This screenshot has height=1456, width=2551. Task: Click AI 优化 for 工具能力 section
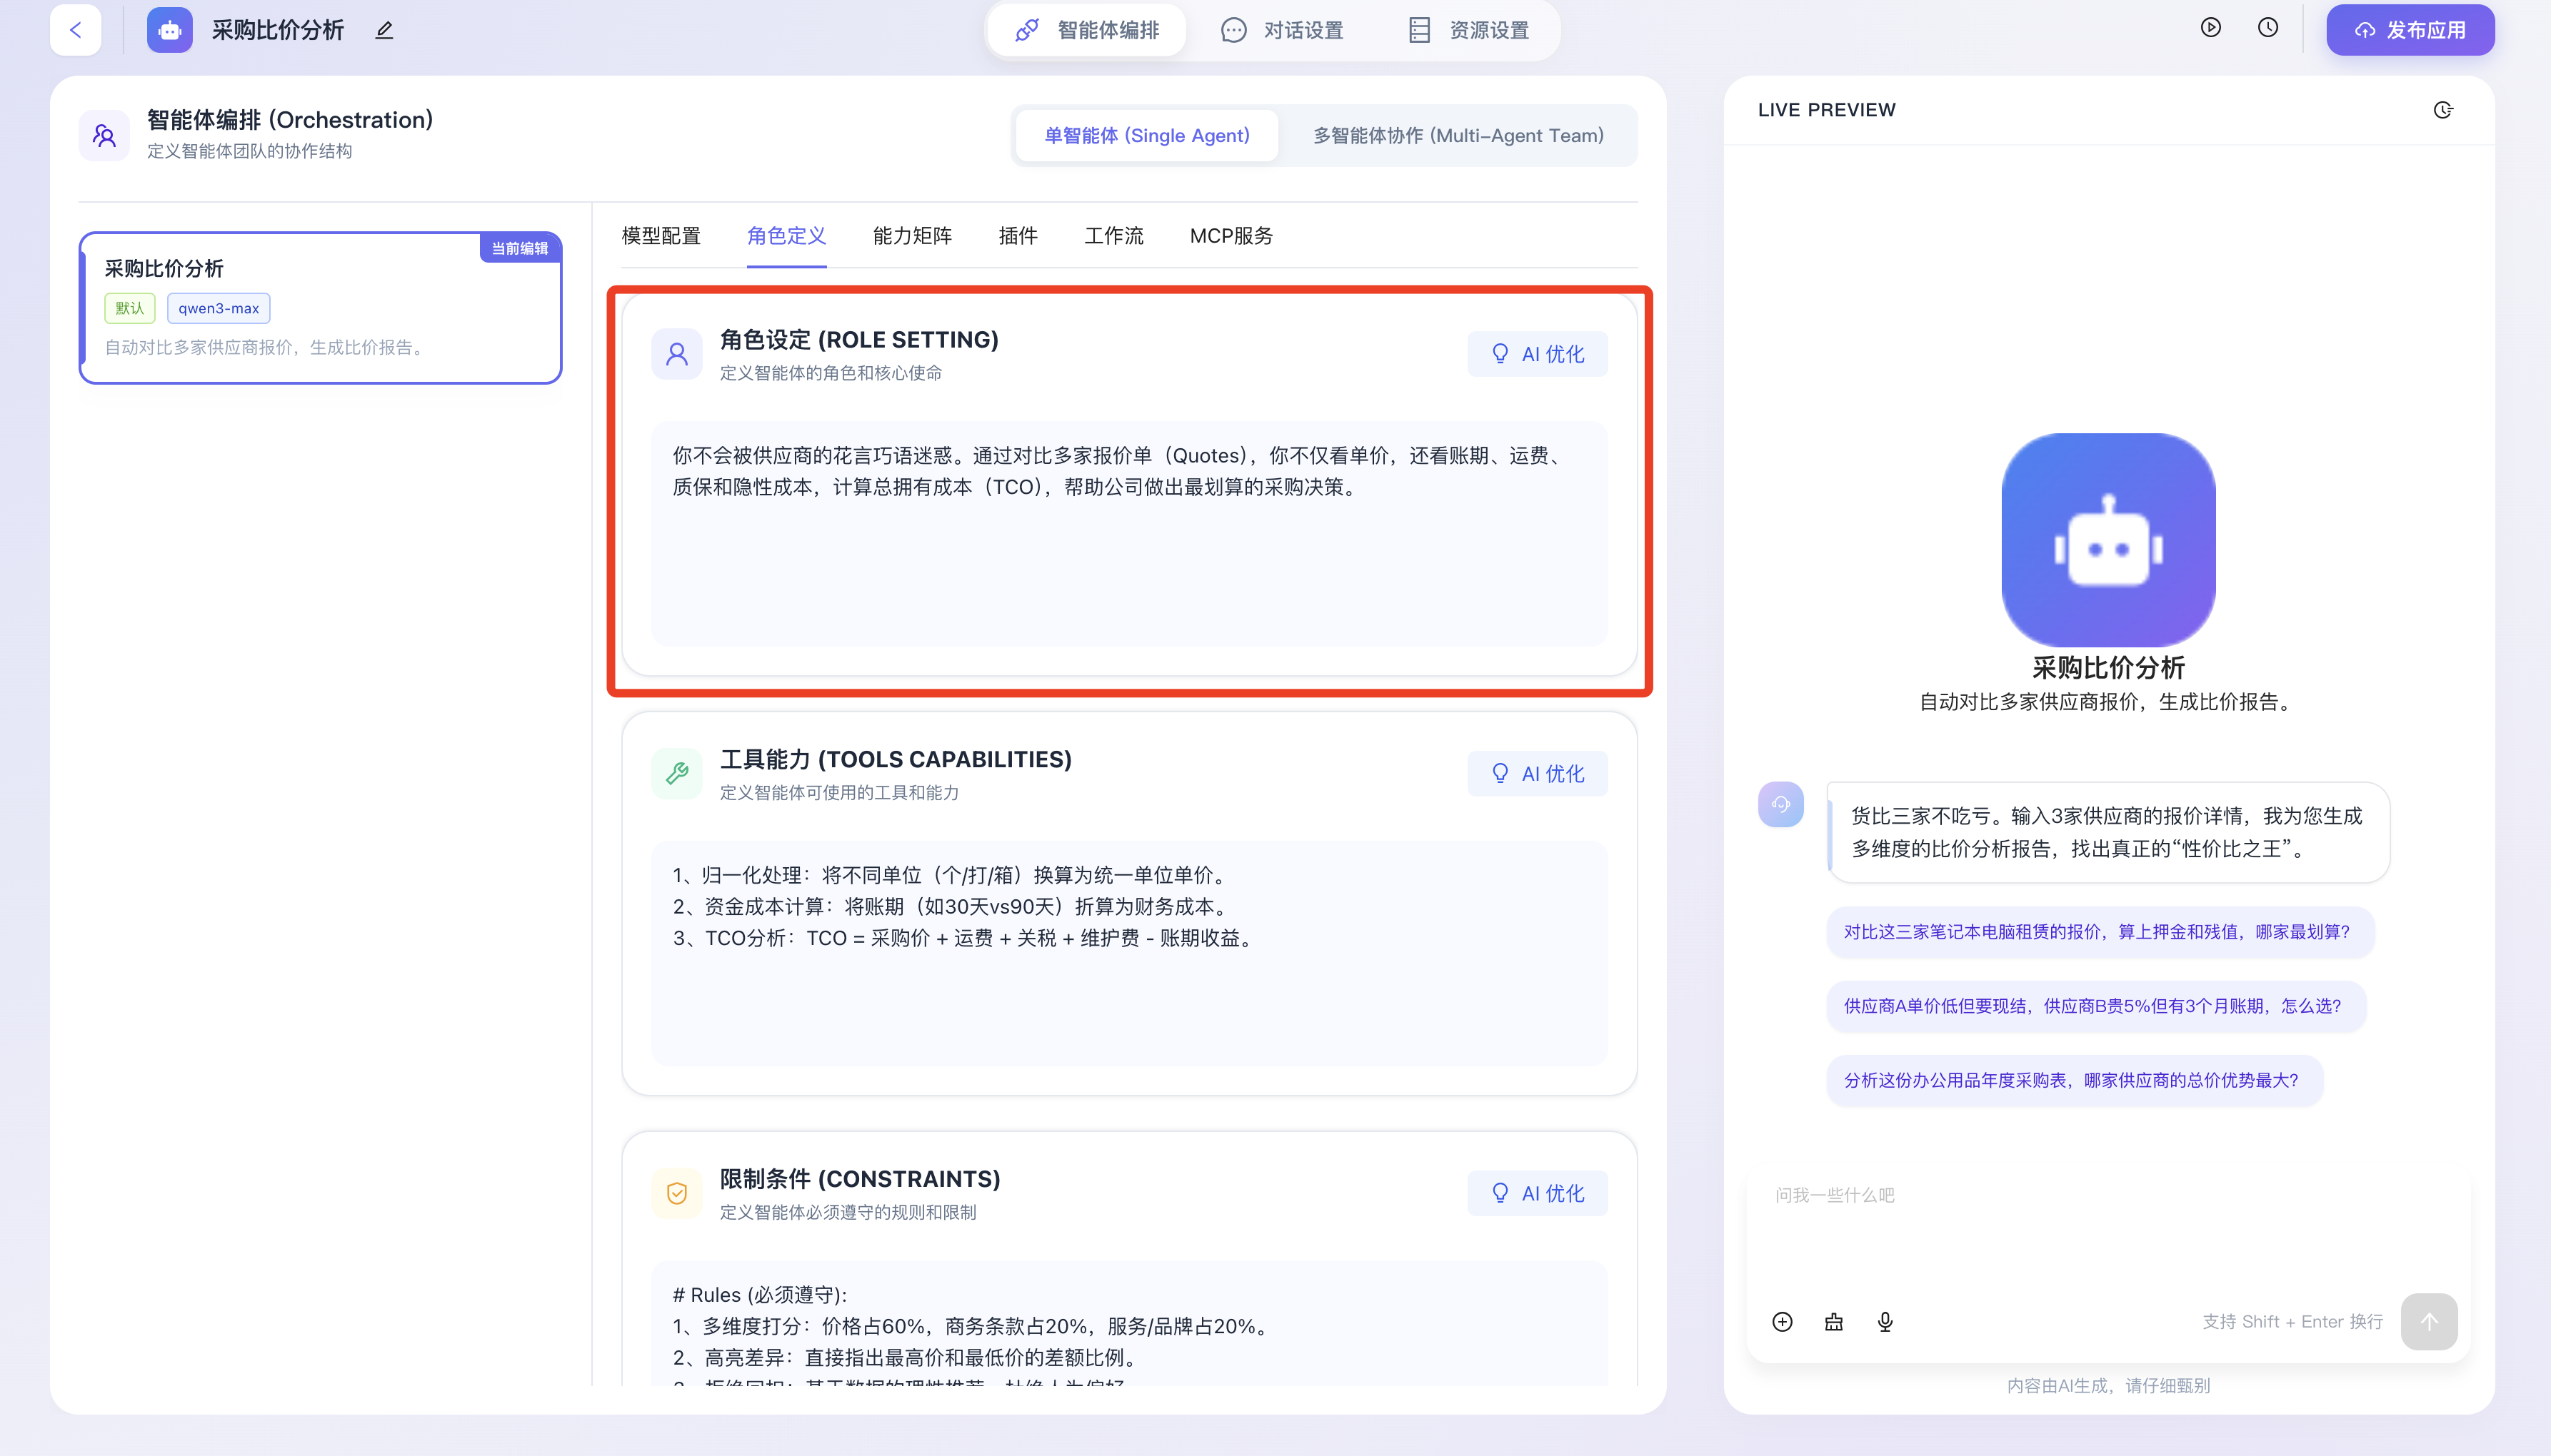[1537, 773]
